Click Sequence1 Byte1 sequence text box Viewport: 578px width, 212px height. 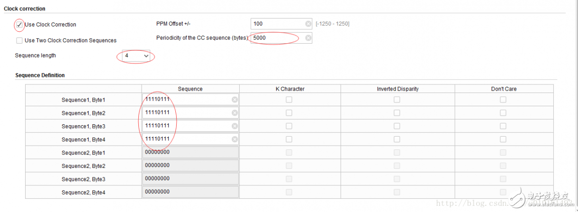187,100
